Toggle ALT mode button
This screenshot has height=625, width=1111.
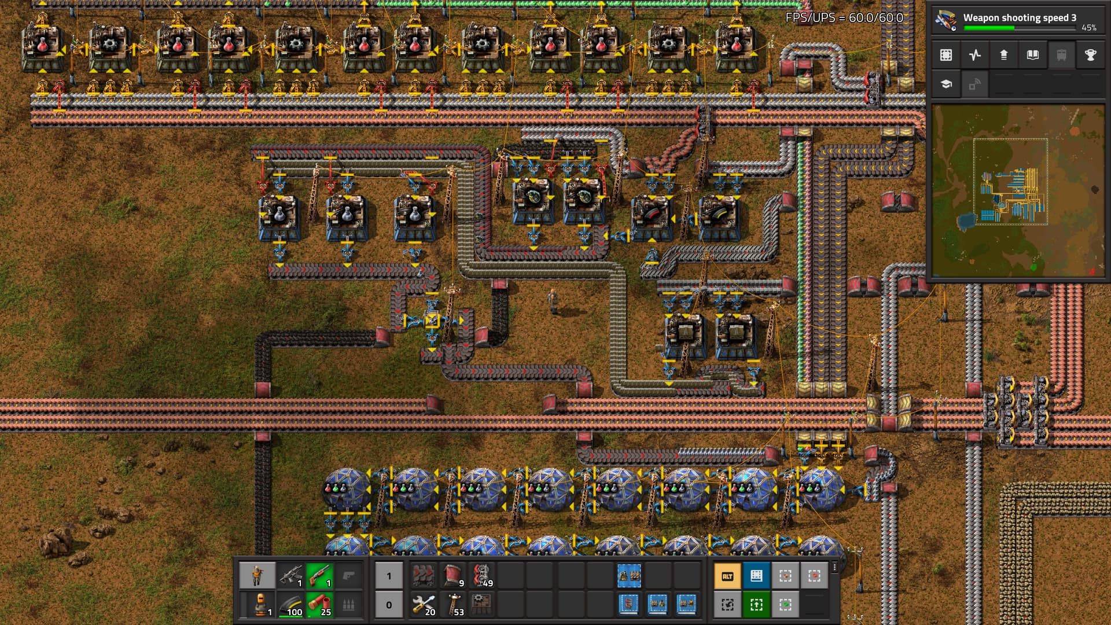(x=727, y=576)
